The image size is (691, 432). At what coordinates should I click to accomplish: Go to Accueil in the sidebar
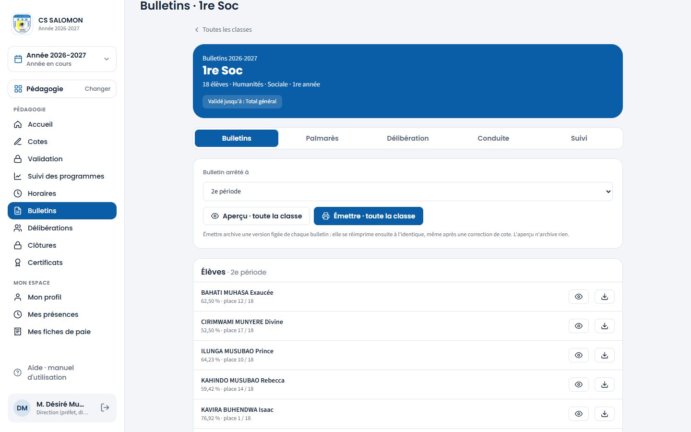(62, 124)
